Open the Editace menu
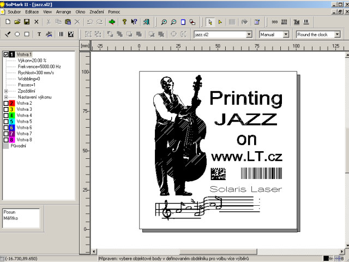Screen dimensions: 349x262 32,12
